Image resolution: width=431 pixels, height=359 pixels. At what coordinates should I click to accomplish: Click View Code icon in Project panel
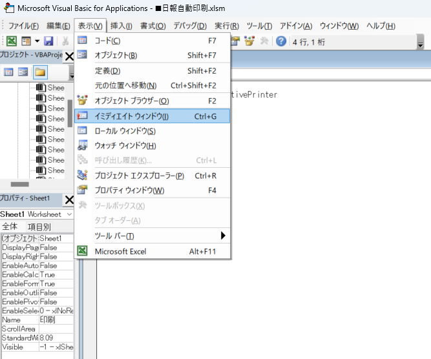pyautogui.click(x=8, y=72)
